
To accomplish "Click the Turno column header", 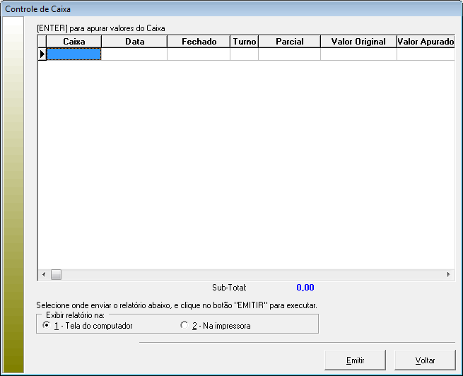I will 244,42.
